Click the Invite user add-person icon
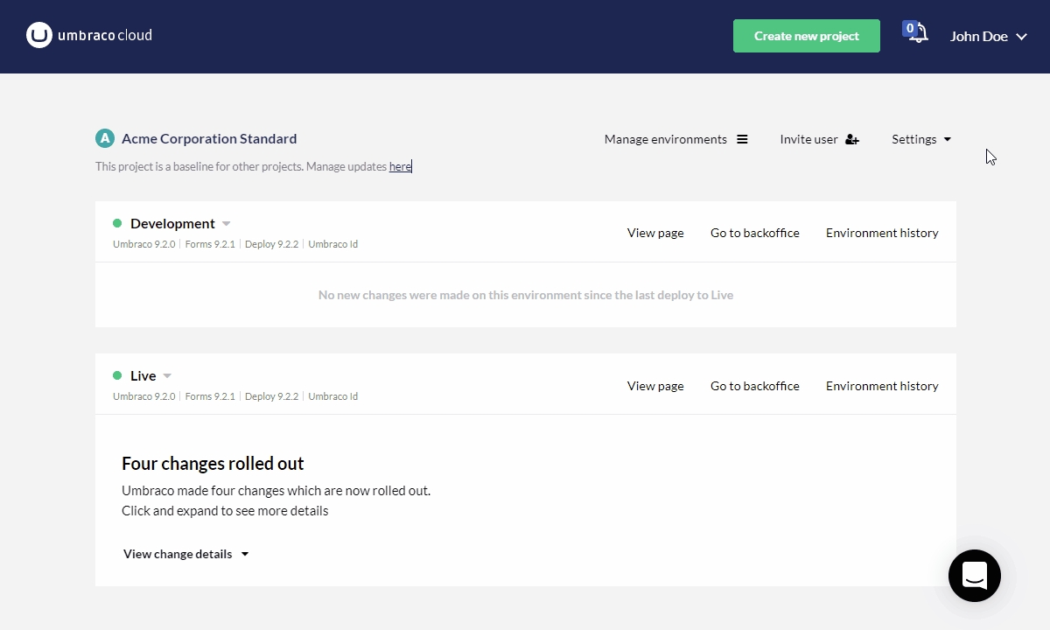The image size is (1050, 630). [851, 139]
